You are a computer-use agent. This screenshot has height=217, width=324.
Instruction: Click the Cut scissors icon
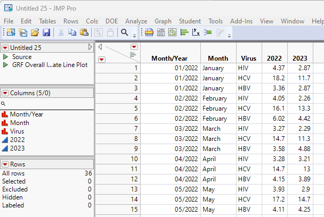(61, 32)
